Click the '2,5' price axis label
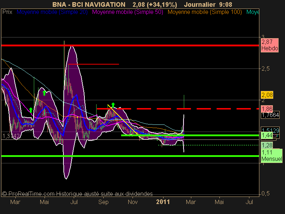 [265, 69]
